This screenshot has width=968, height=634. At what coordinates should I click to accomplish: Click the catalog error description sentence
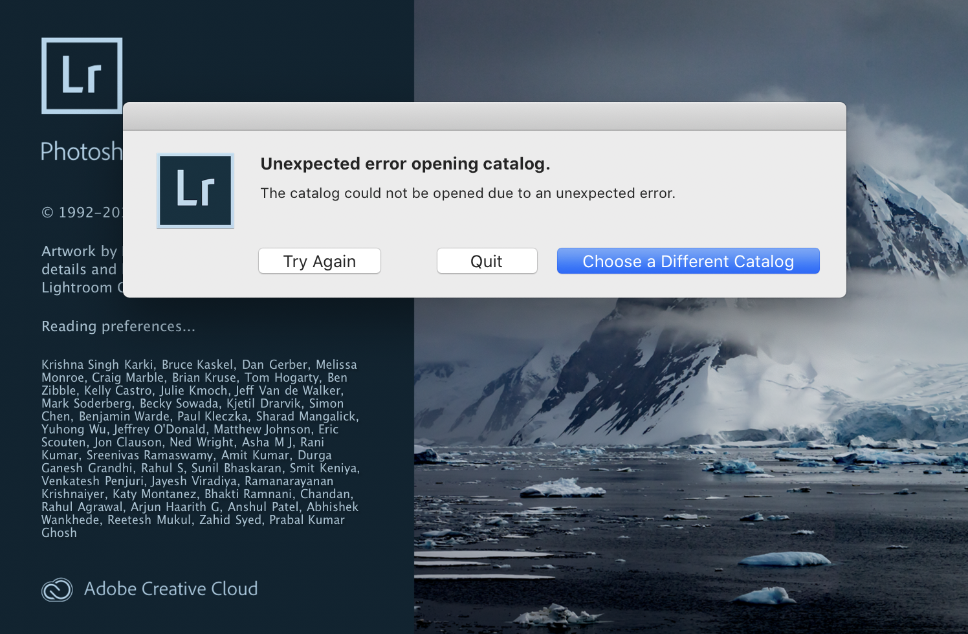click(467, 193)
